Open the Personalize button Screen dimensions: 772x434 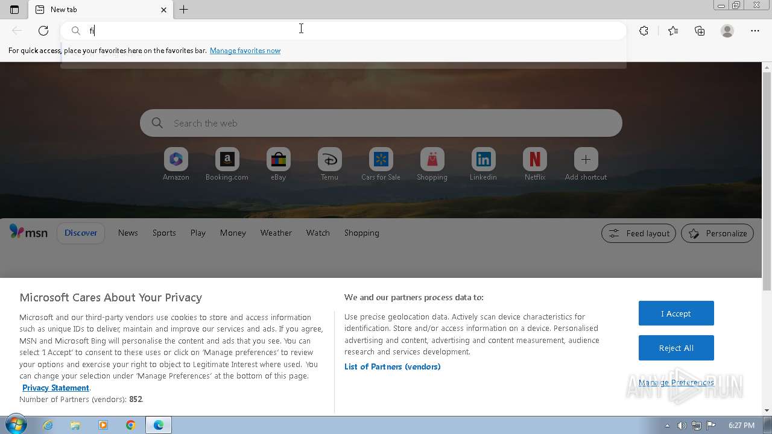717,233
